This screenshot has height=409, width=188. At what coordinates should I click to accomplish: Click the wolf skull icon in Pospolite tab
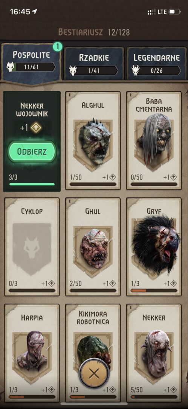(x=11, y=67)
